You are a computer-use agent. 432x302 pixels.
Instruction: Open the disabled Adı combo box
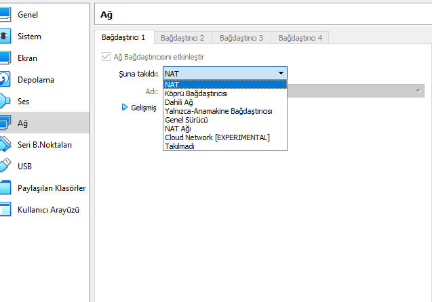353,91
